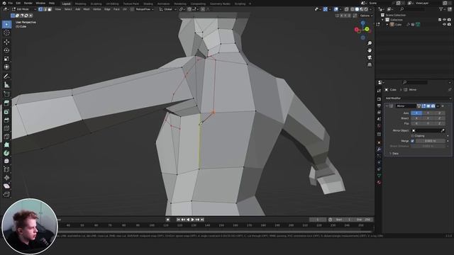
Task: Enable the Clipping checkbox
Action: pos(413,136)
